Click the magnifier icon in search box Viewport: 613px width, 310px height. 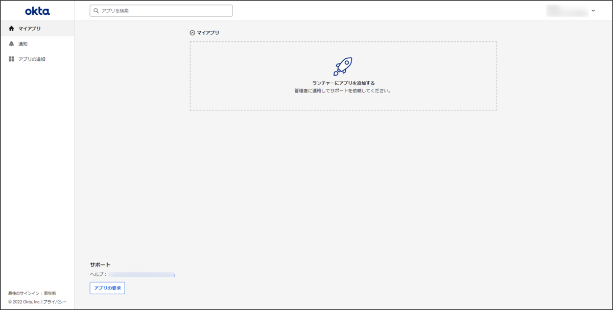point(96,11)
